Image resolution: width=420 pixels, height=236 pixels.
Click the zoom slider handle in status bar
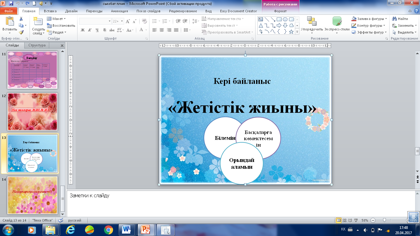(384, 220)
